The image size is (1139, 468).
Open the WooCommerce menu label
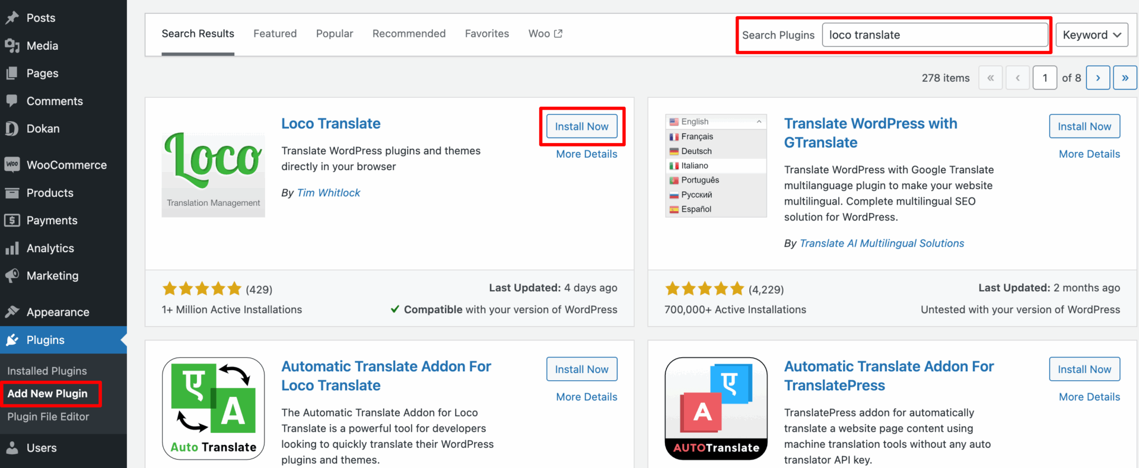67,165
